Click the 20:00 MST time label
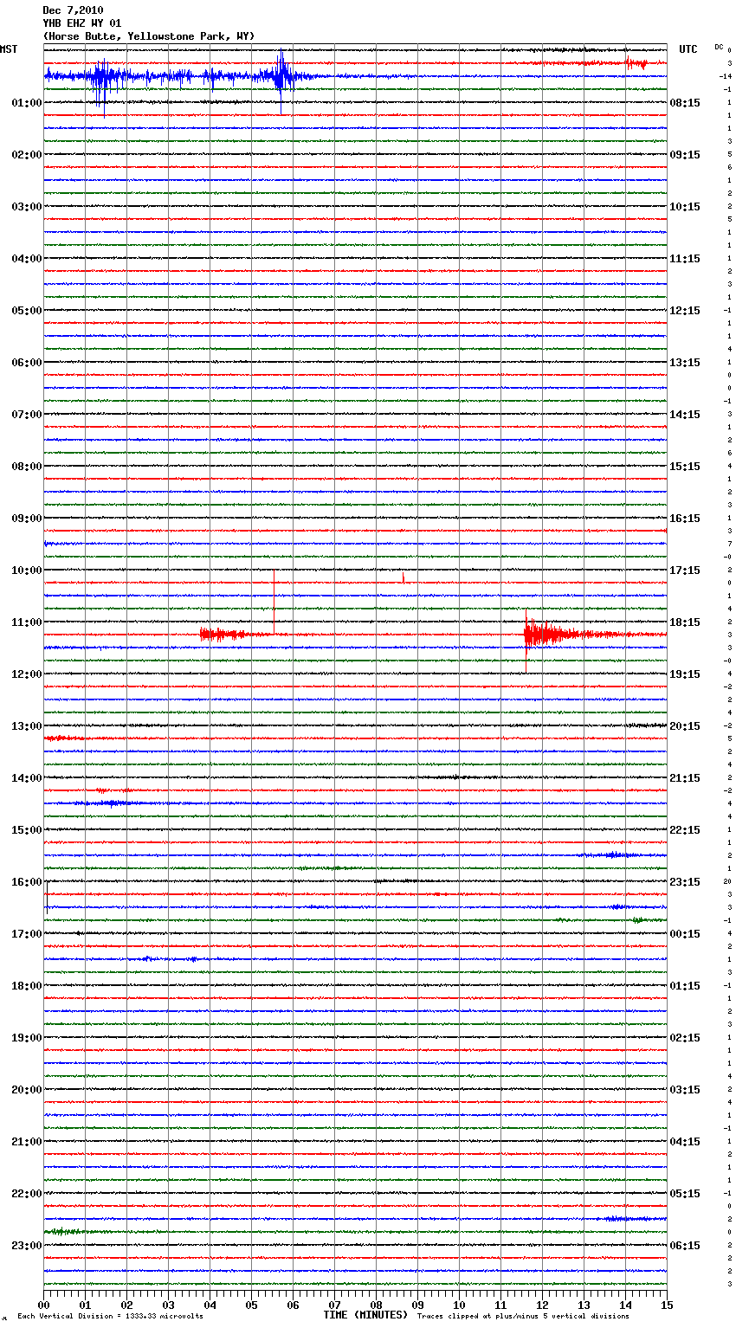Screen dimensions: 736x1328 coord(27,1090)
